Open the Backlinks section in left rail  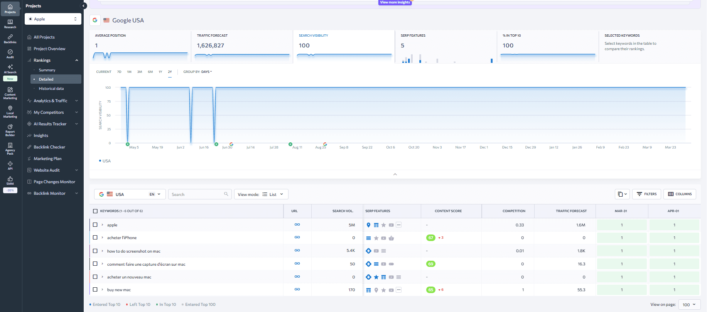(x=10, y=39)
